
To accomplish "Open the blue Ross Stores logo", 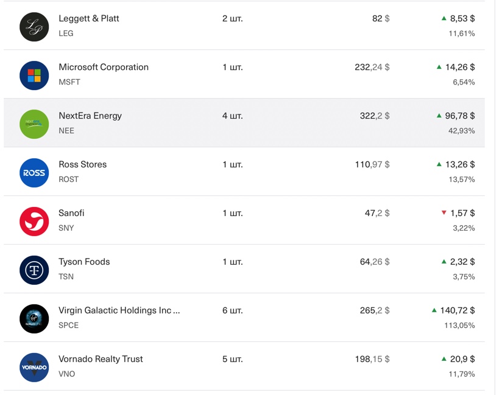I will [34, 173].
